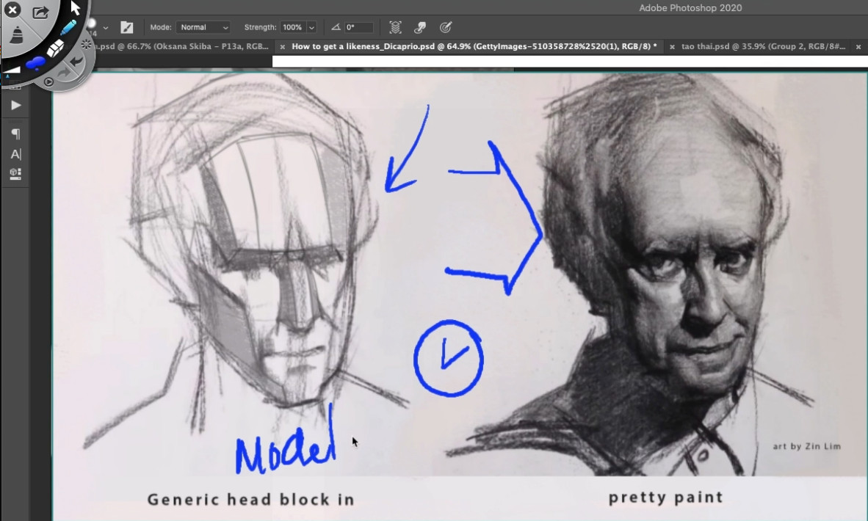The width and height of the screenshot is (868, 521).
Task: Close the tao thai.psd tab
Action: [x=672, y=47]
